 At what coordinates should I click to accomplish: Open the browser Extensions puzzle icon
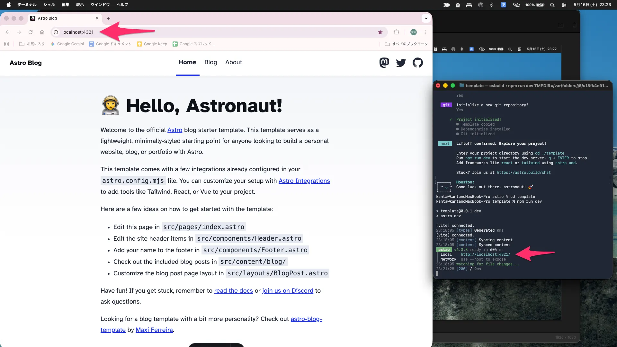(x=397, y=32)
